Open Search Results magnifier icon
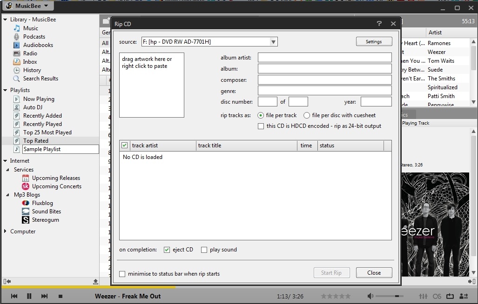This screenshot has width=478, height=304. pos(17,79)
